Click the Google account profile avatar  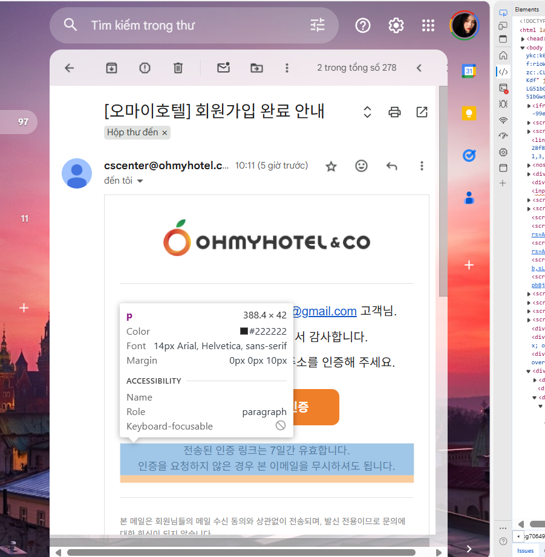point(464,25)
